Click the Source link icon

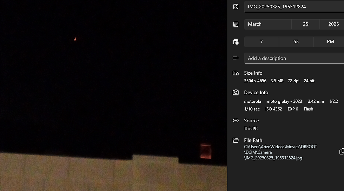(x=236, y=121)
